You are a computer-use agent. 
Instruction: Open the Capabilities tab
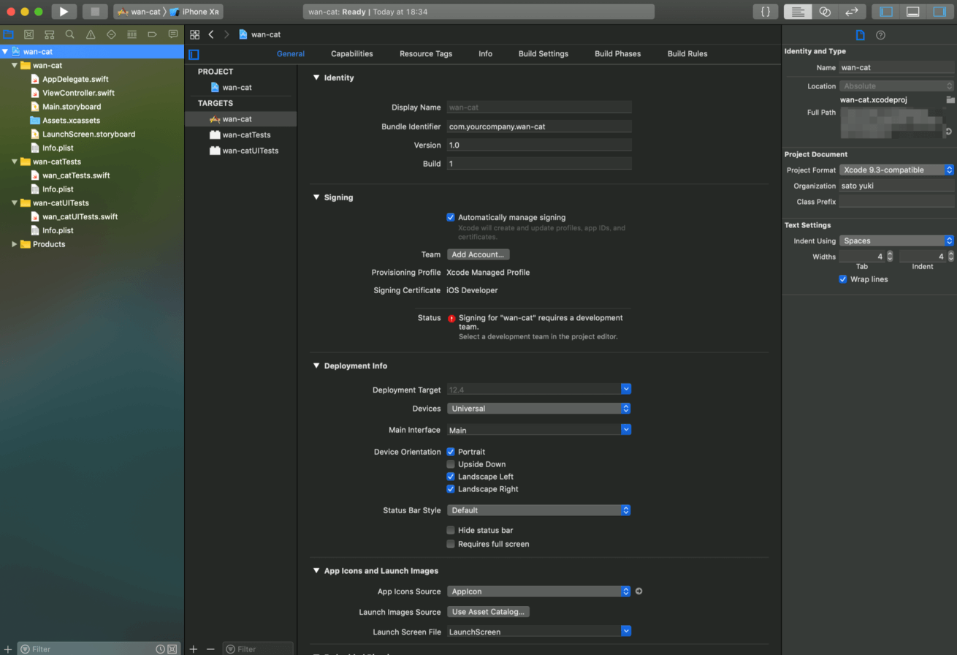pos(351,53)
